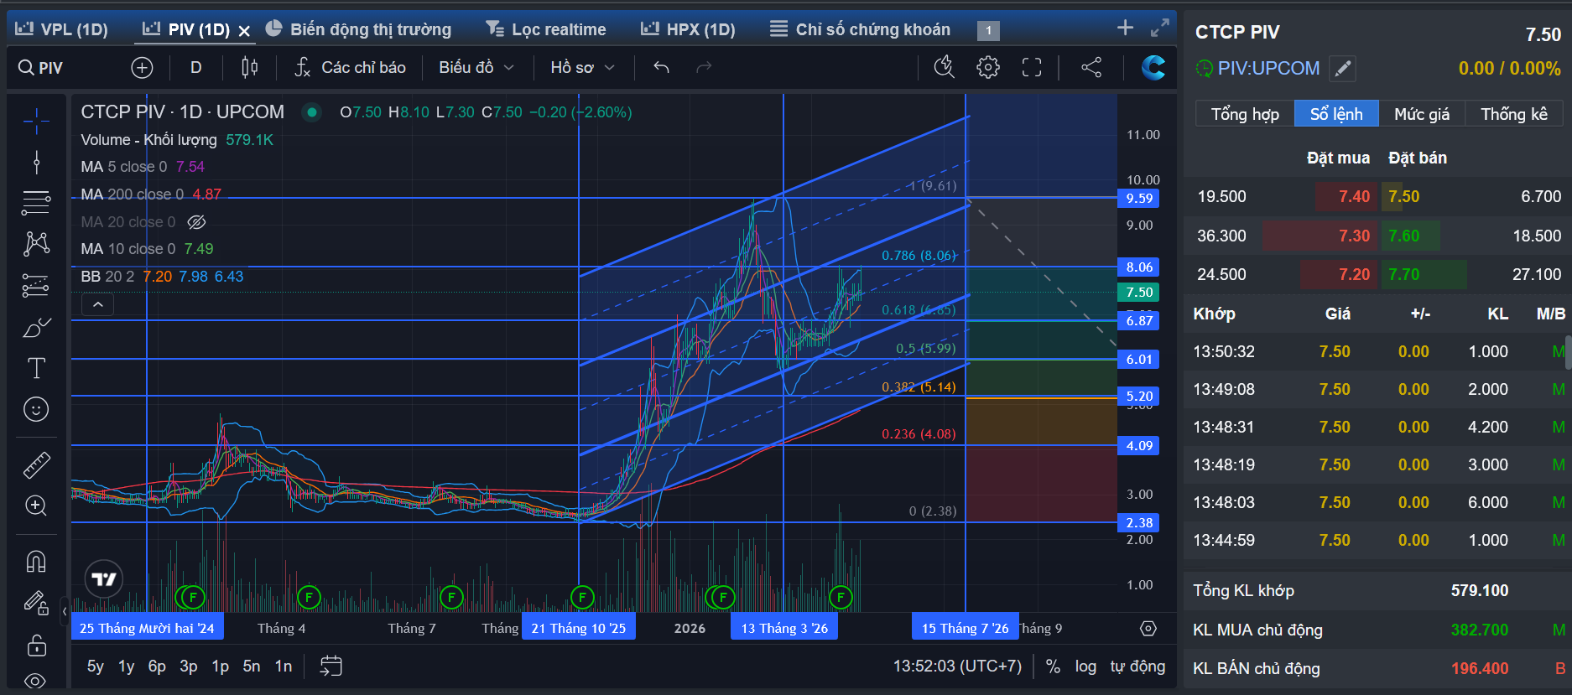Expand the 'Biểu đồ' dropdown
Image resolution: width=1572 pixels, height=695 pixels.
476,67
